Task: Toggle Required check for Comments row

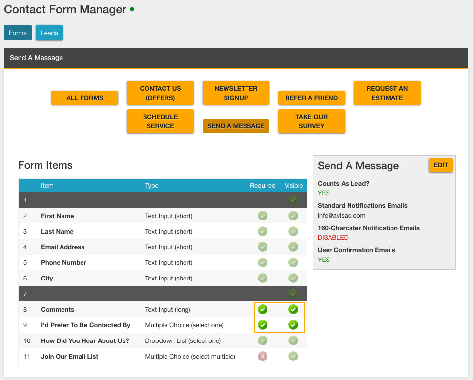Action: [263, 309]
